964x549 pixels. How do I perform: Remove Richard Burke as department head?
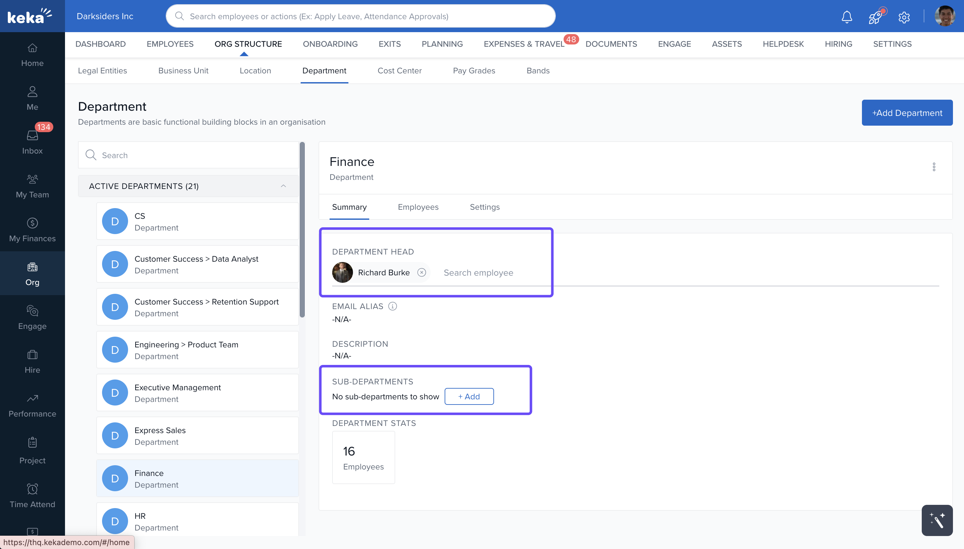point(422,272)
